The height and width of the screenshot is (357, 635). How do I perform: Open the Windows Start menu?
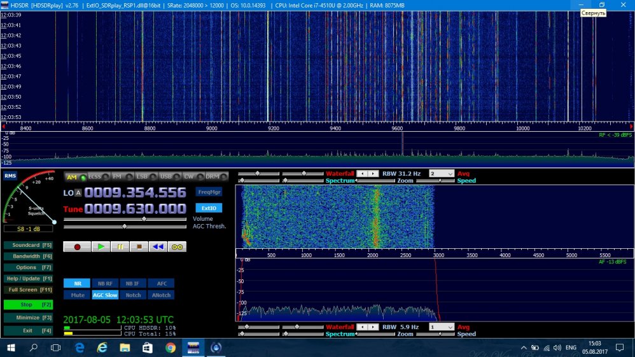11,347
